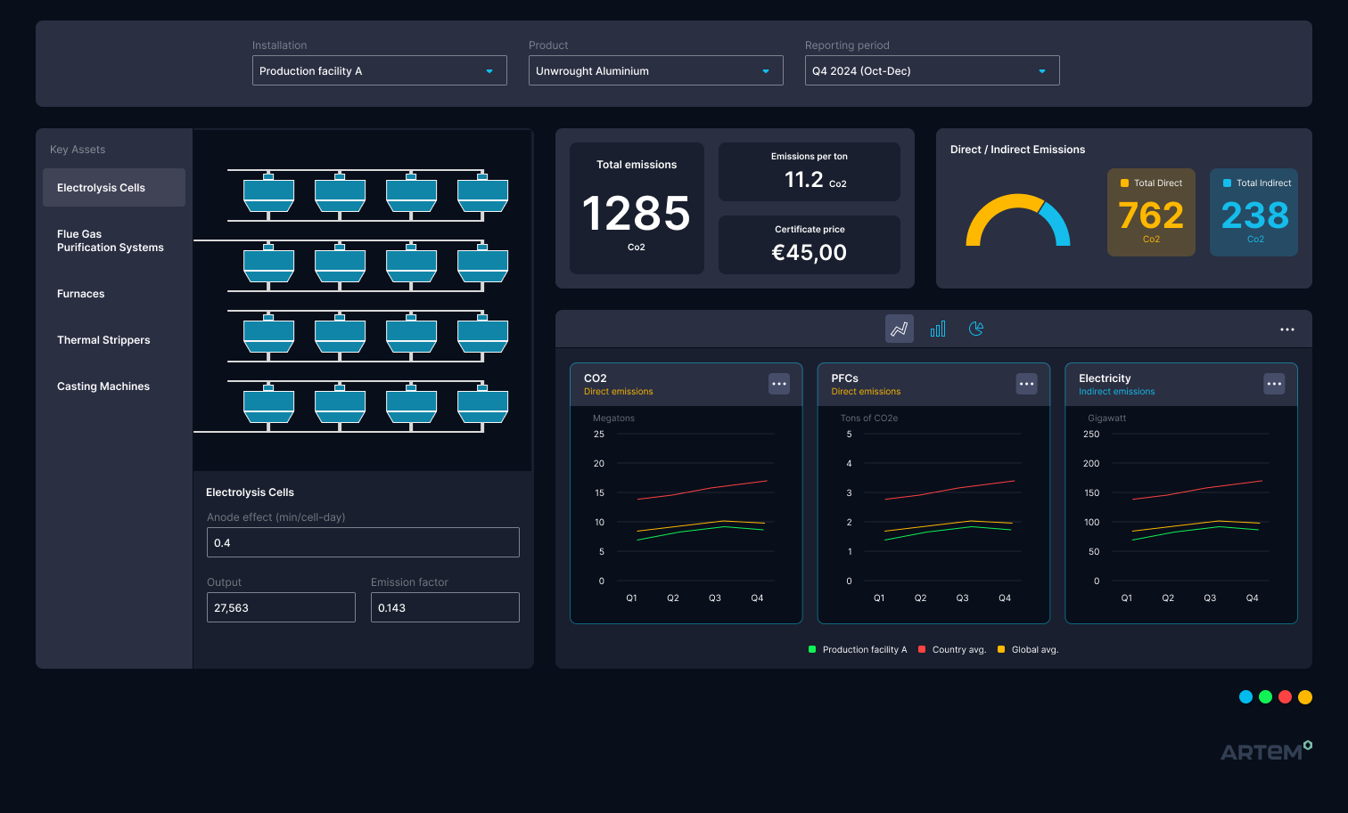
Task: Click the ARTEM logo
Action: point(1266,751)
